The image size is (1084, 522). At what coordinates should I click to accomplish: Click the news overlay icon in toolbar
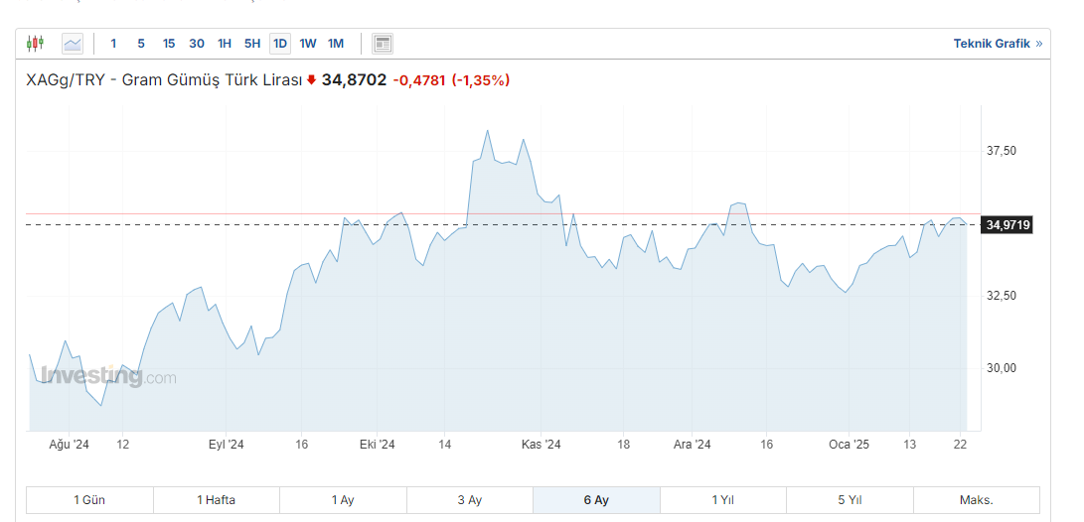point(383,44)
